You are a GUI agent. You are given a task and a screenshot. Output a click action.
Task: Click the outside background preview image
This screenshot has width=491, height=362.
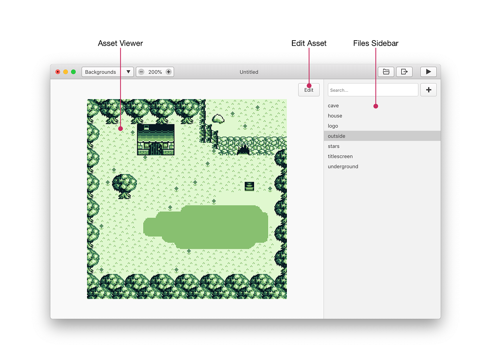(187, 199)
